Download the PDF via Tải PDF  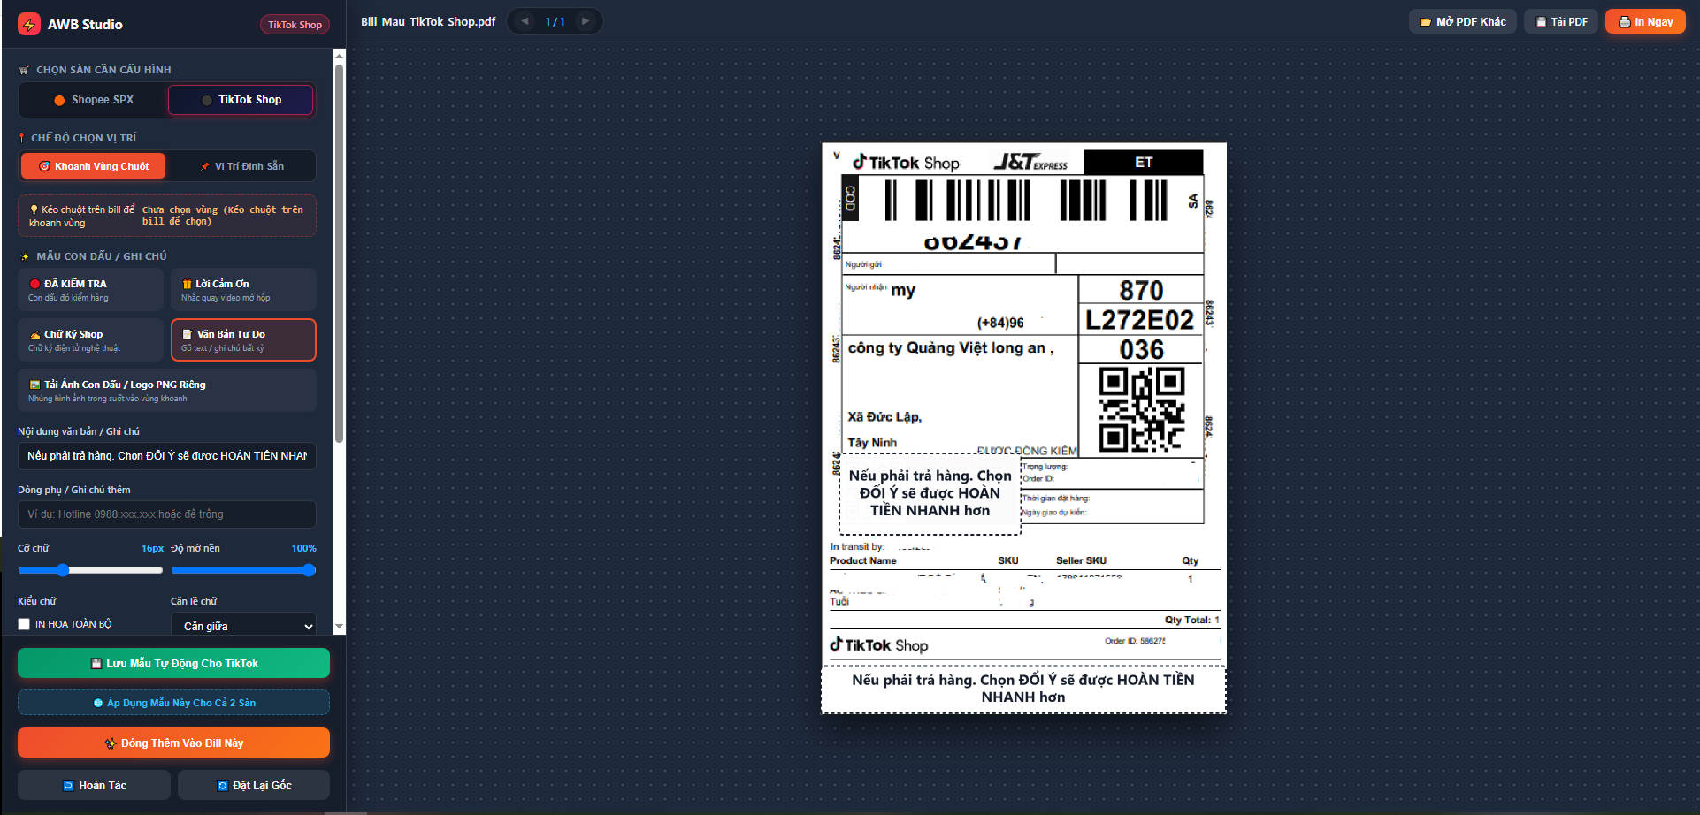point(1561,22)
